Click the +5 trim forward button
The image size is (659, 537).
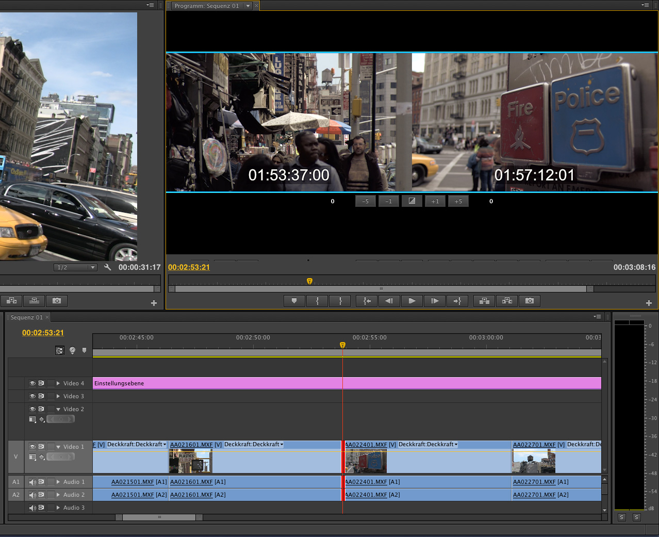[458, 201]
